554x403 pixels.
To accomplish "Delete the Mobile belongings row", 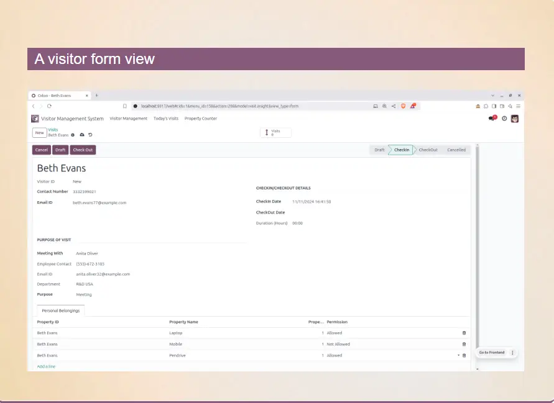I will click(x=464, y=344).
